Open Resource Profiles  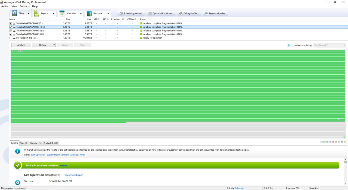pos(215,13)
